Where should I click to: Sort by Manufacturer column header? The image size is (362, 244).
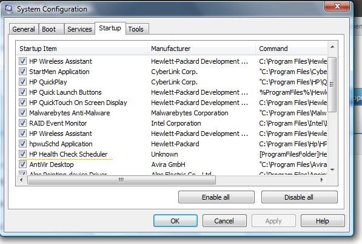coord(201,49)
